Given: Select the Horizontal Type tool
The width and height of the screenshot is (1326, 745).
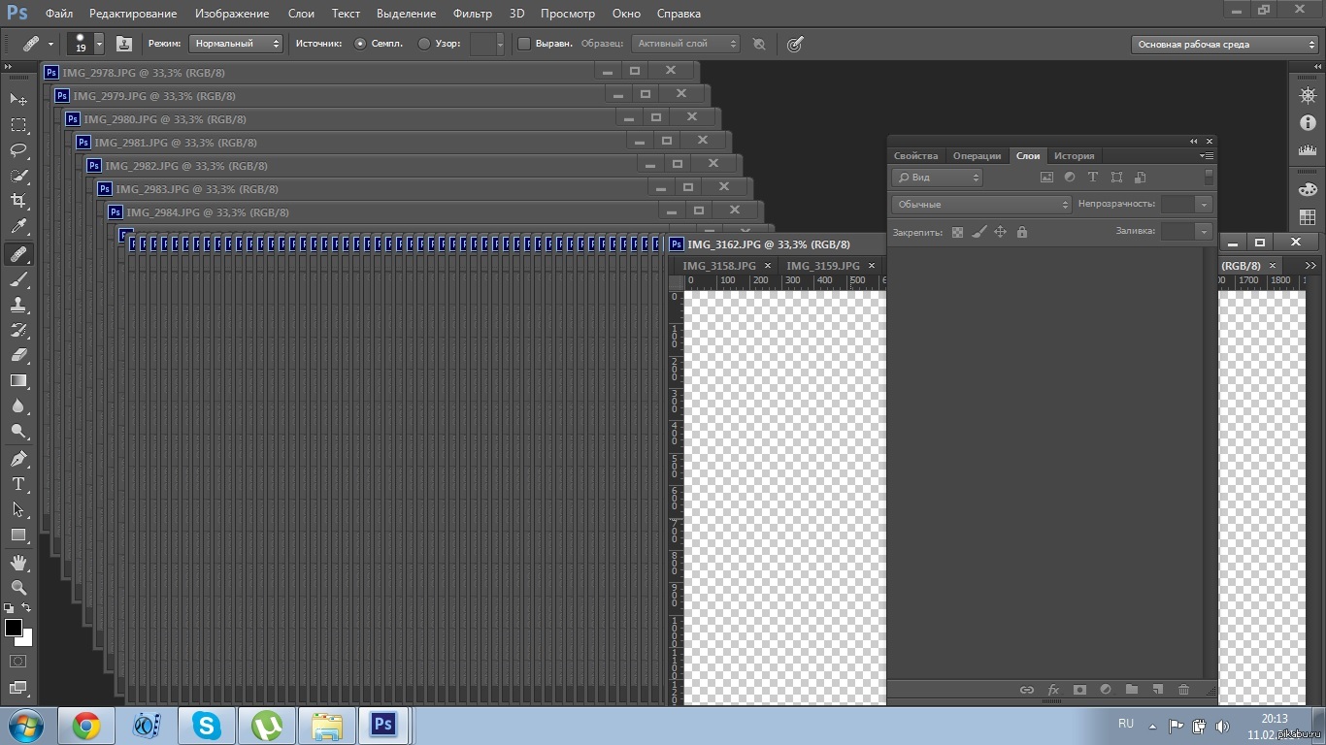Looking at the screenshot, I should [x=18, y=484].
